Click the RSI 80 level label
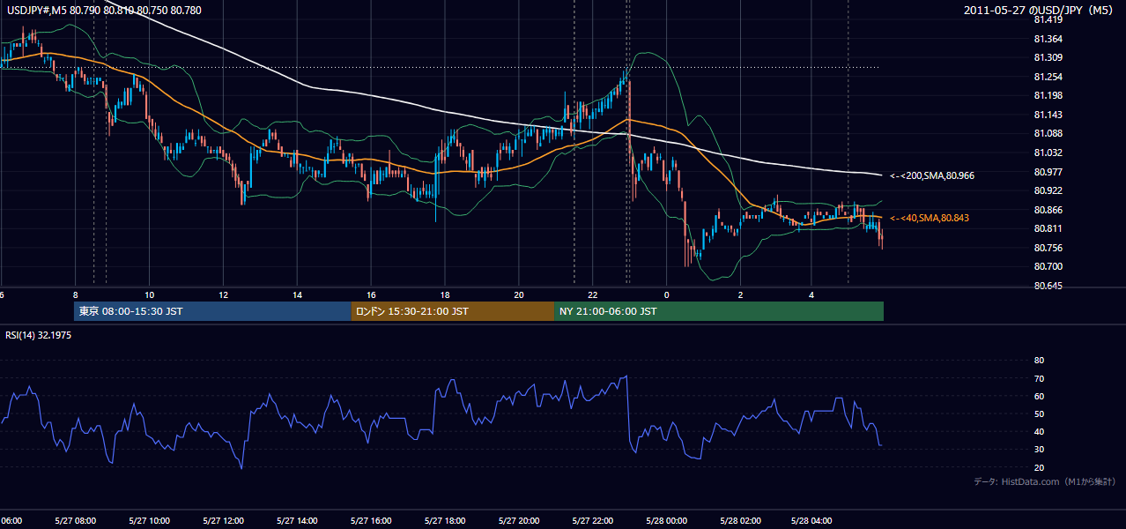The image size is (1126, 529). point(1039,361)
